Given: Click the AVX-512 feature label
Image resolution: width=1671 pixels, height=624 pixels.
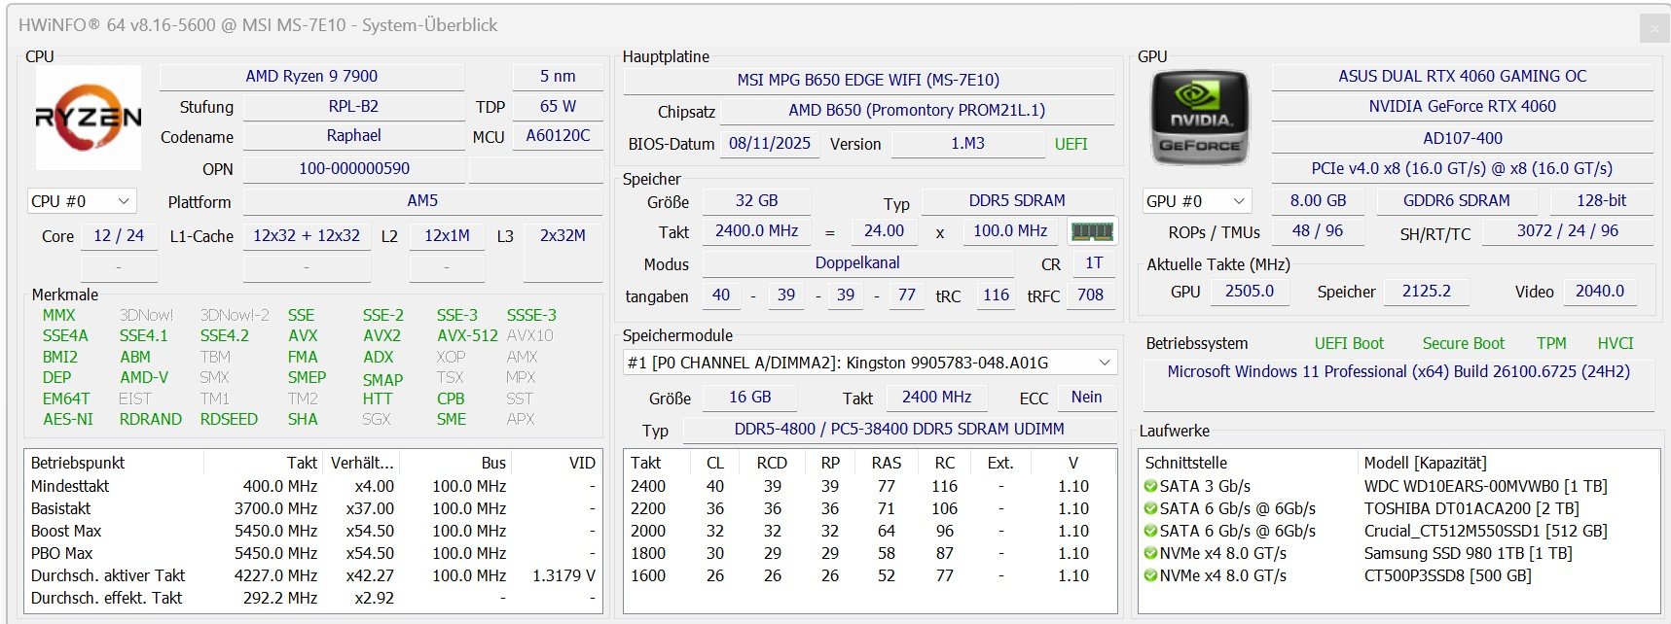Looking at the screenshot, I should 467,335.
